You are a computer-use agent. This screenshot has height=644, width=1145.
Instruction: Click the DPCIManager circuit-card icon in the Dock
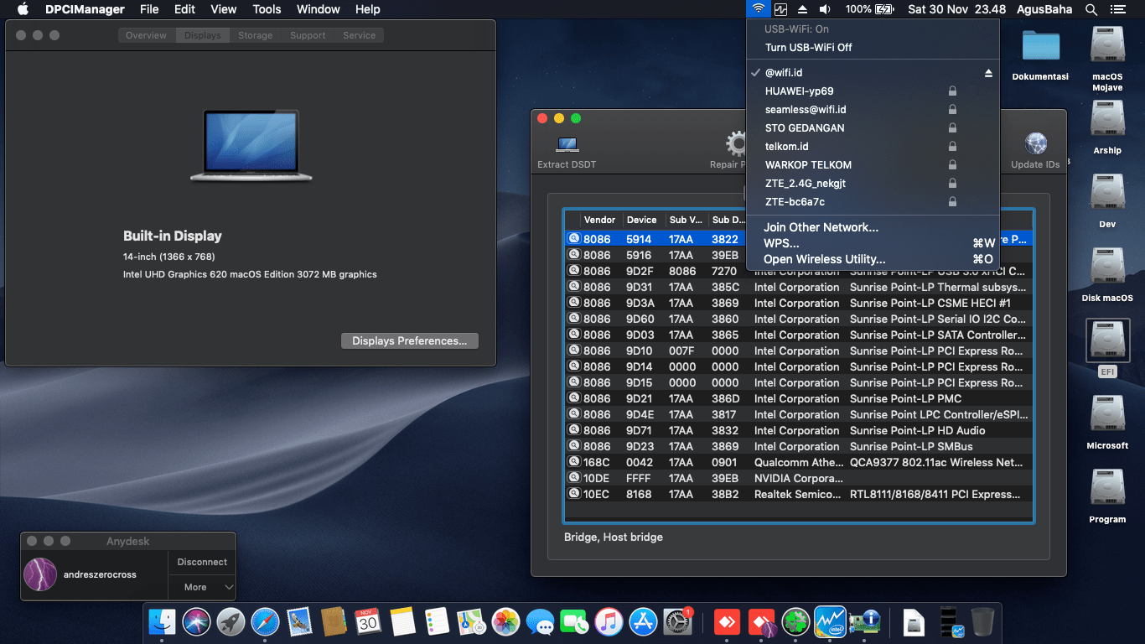tap(863, 621)
